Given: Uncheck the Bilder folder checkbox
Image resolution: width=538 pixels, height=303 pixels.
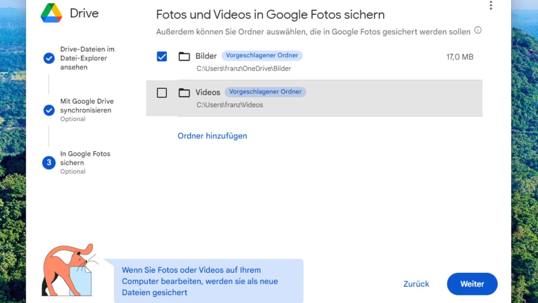Looking at the screenshot, I should [162, 56].
